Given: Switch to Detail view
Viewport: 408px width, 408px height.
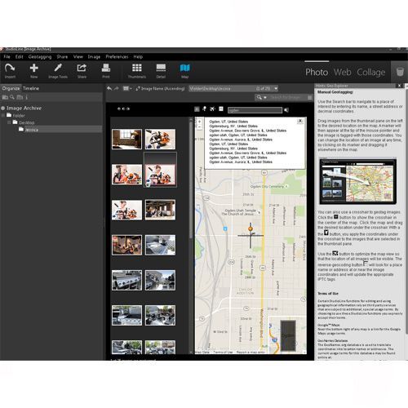Looking at the screenshot, I should click(x=161, y=71).
